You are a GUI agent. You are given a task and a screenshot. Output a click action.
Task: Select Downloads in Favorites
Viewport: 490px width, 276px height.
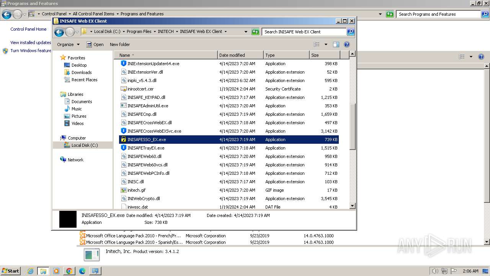click(x=82, y=72)
